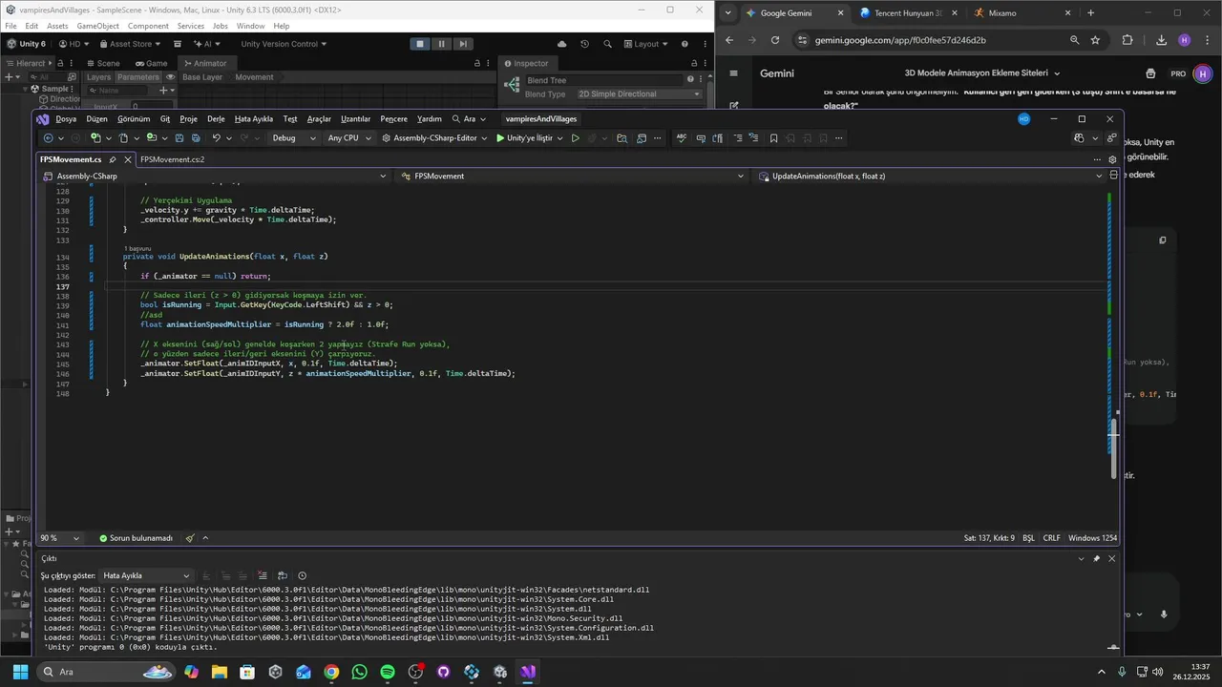1222x687 pixels.
Task: Click the clock timestamp icon in output panel
Action: pyautogui.click(x=302, y=575)
